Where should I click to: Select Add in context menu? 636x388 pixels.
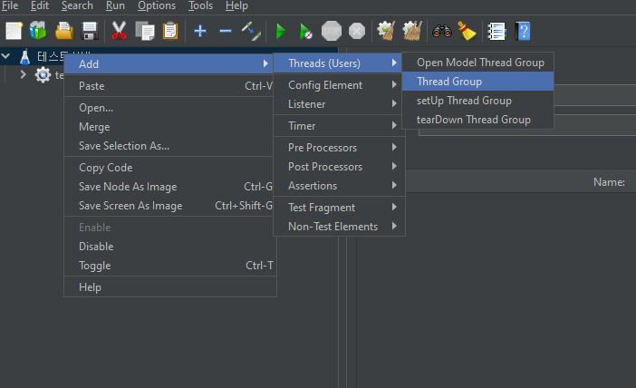169,63
